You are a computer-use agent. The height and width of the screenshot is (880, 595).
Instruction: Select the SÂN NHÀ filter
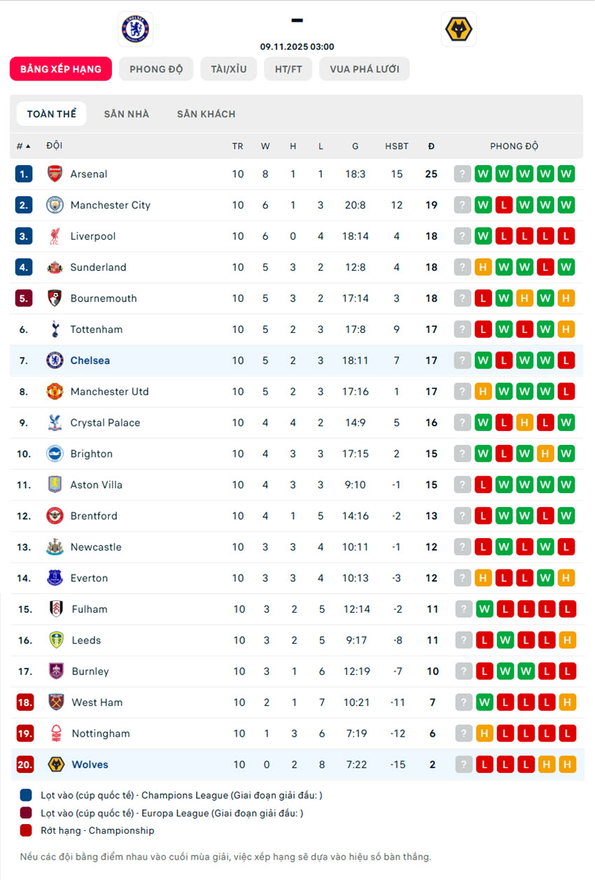127,114
